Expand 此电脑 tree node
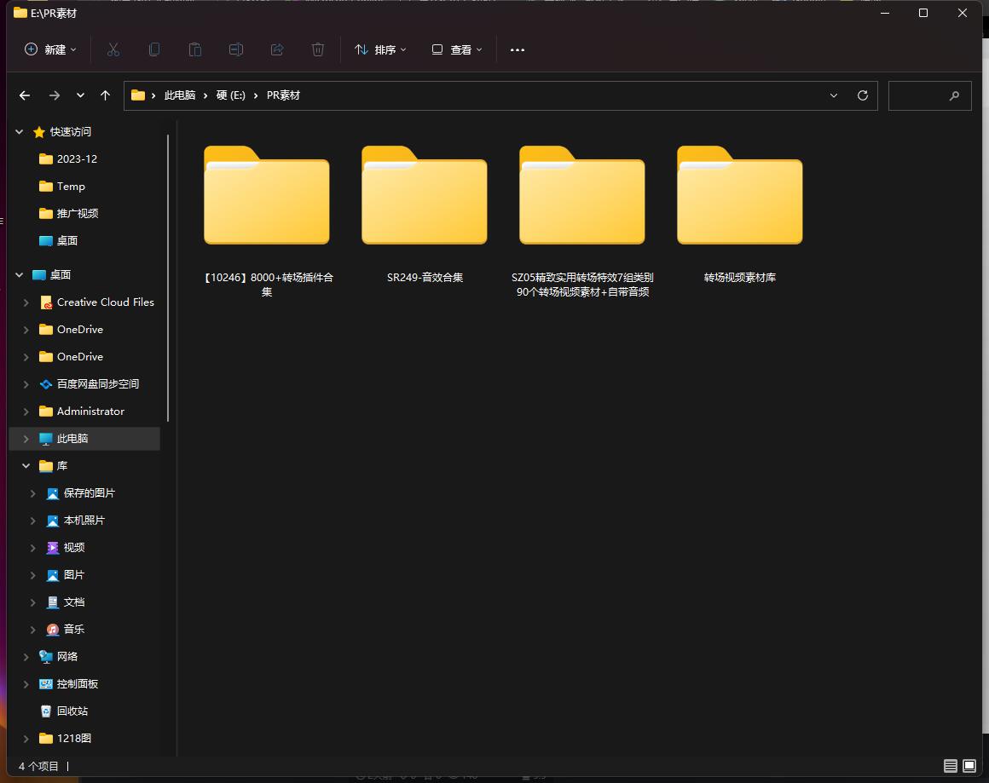Screen dimensions: 989x783 (x=26, y=439)
